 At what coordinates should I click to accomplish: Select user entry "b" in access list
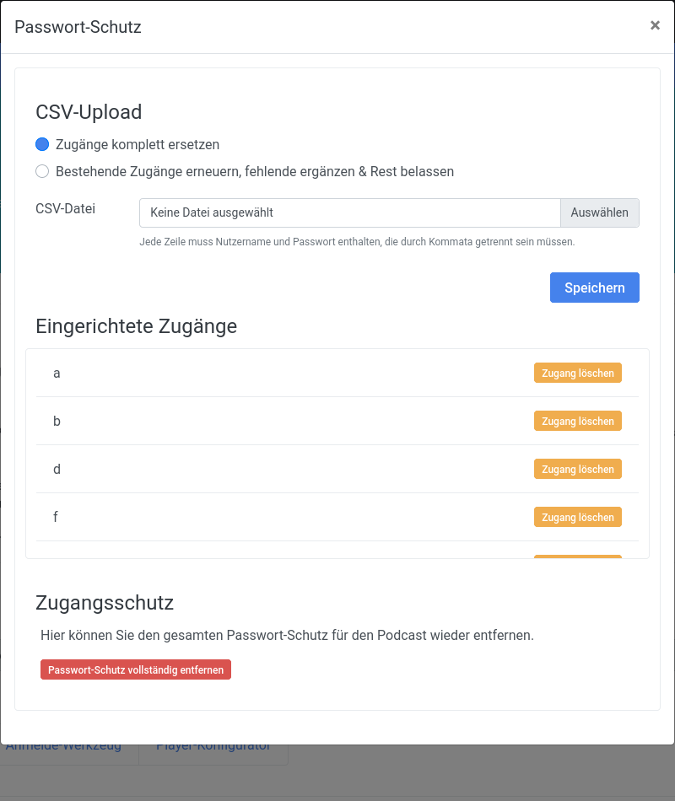pyautogui.click(x=57, y=421)
